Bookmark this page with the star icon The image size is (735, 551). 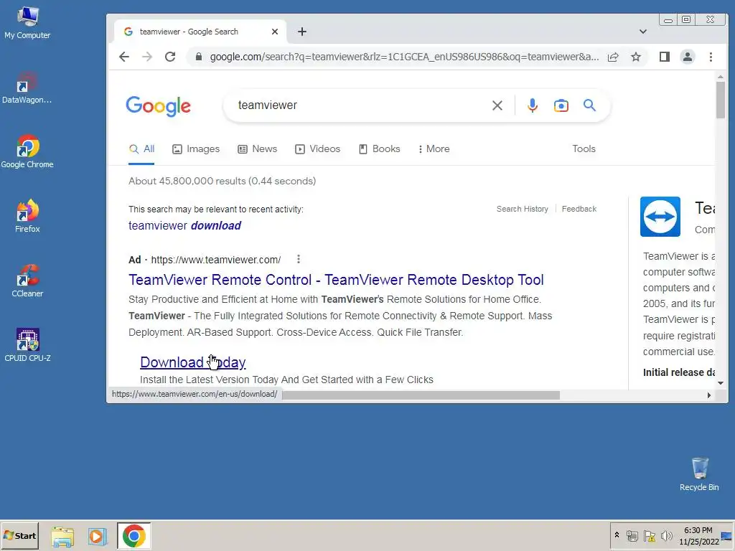pyautogui.click(x=636, y=57)
